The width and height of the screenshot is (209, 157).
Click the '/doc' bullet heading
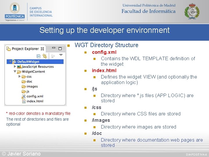point(97,133)
